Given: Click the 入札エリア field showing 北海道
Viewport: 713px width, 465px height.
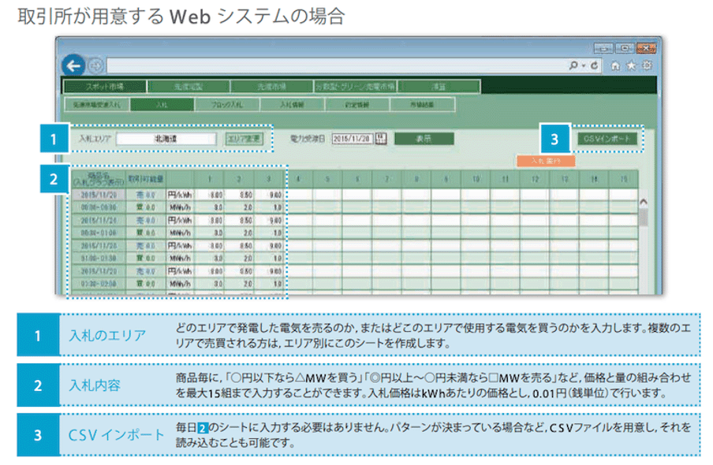Looking at the screenshot, I should (x=166, y=139).
